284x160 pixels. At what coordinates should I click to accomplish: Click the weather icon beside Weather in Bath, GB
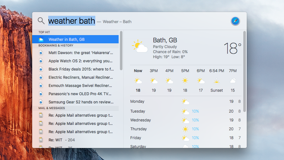pos(41,39)
